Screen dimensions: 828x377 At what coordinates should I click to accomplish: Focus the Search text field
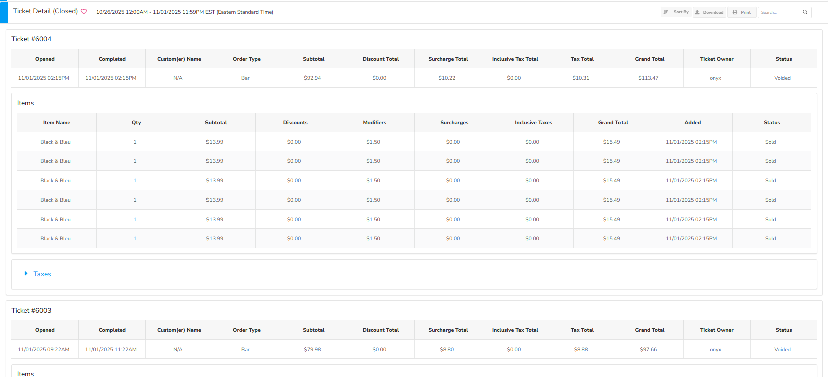tap(779, 12)
